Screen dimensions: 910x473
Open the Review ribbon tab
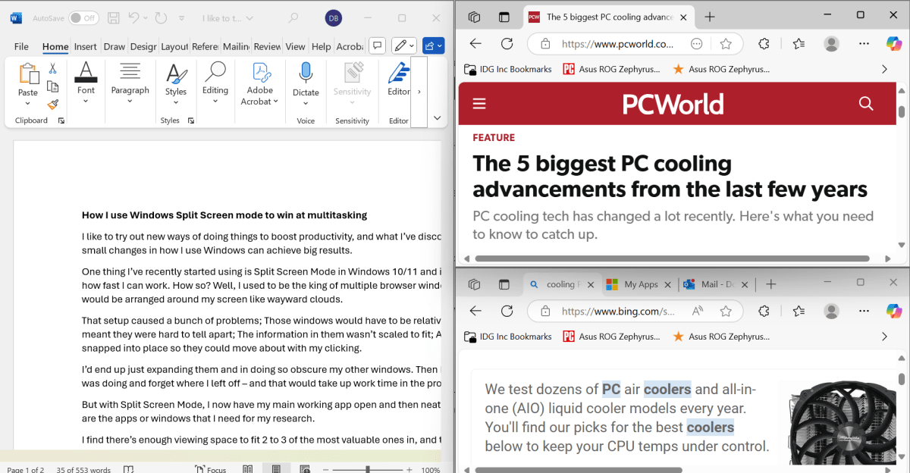point(267,46)
